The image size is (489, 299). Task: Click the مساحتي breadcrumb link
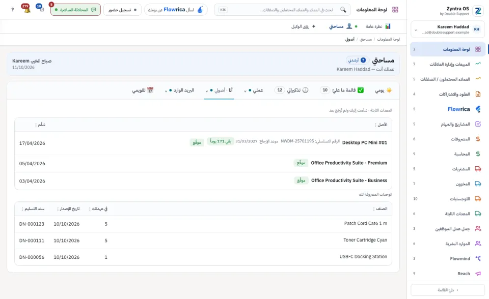coord(366,39)
